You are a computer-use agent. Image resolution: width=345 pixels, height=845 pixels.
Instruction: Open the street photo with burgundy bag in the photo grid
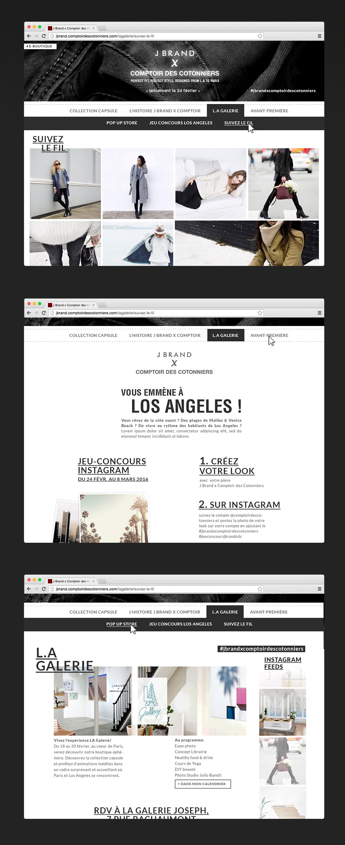284,183
